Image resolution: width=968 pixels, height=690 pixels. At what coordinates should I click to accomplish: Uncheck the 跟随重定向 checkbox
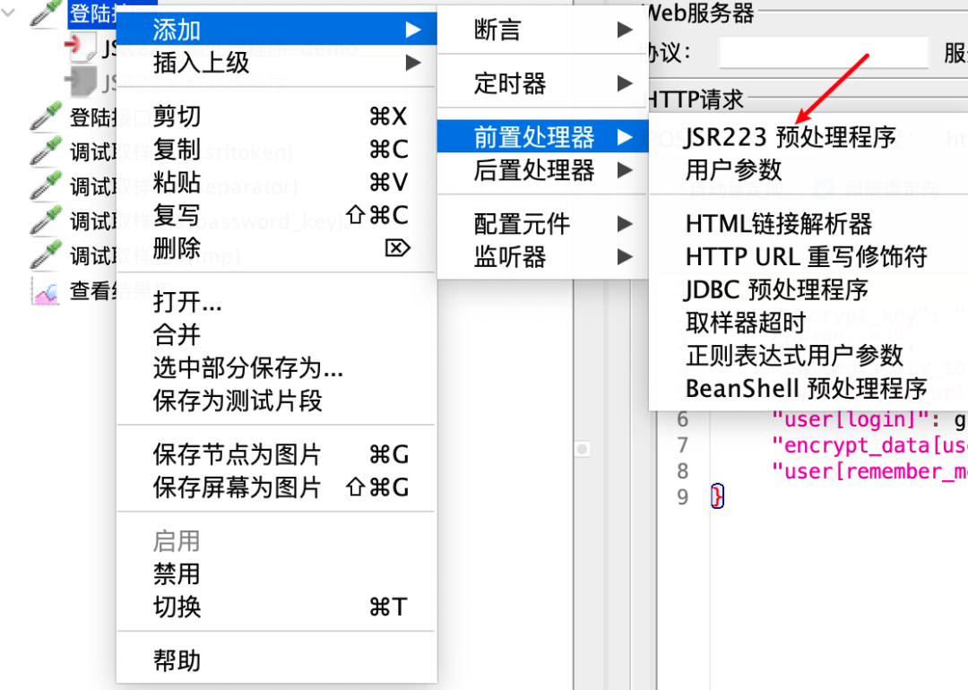coord(822,188)
